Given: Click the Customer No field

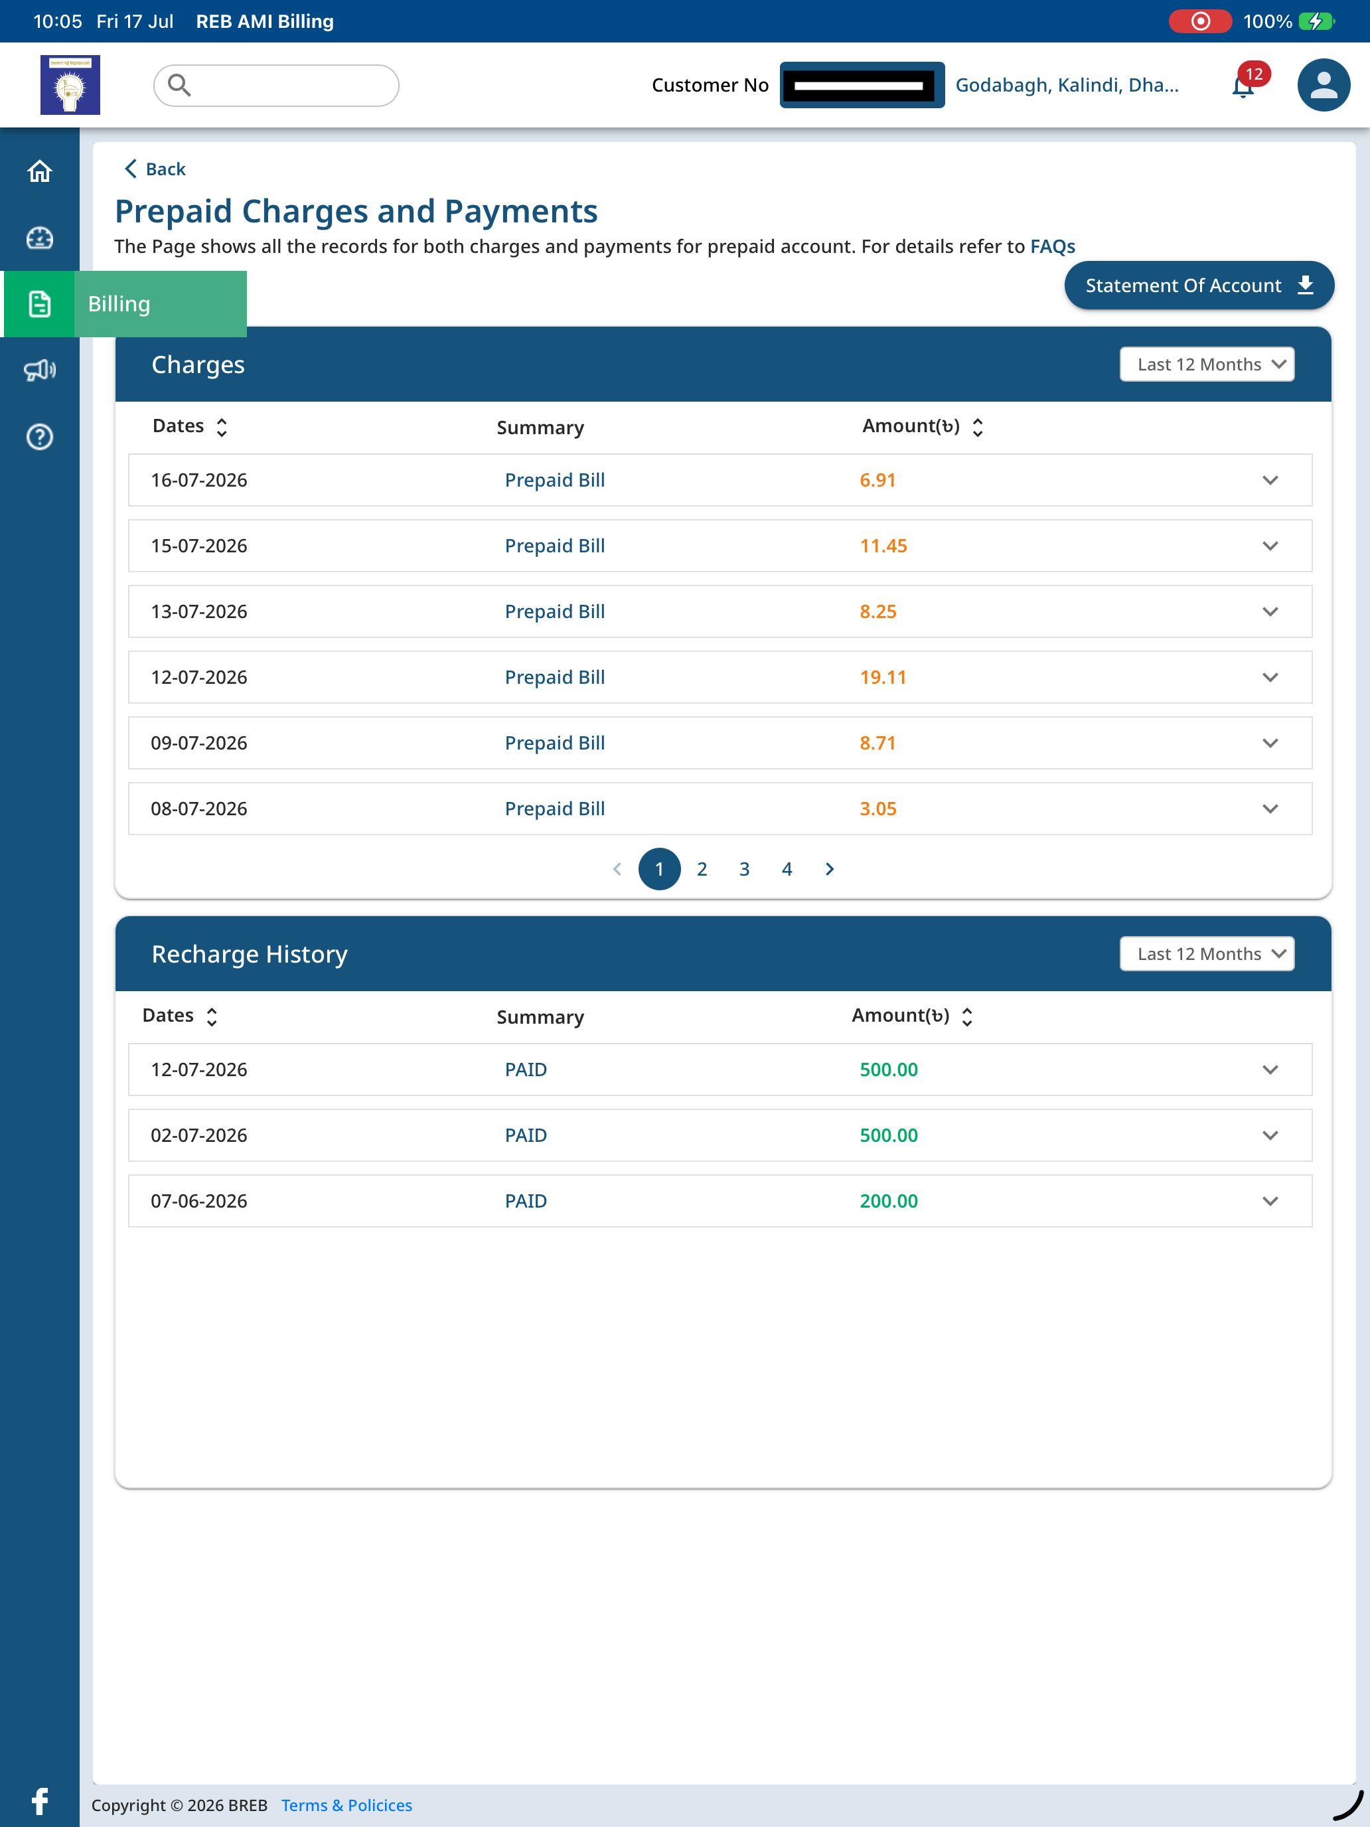Looking at the screenshot, I should coord(862,85).
